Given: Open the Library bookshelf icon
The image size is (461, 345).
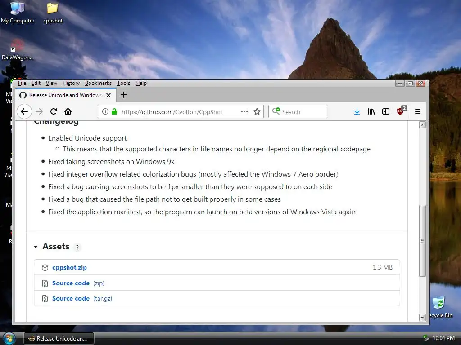Looking at the screenshot, I should [x=371, y=111].
